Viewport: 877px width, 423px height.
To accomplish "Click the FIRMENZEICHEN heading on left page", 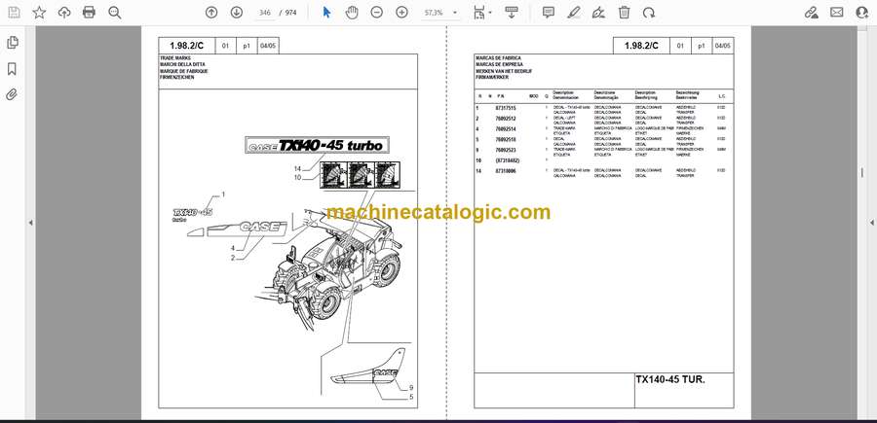I will [x=176, y=77].
